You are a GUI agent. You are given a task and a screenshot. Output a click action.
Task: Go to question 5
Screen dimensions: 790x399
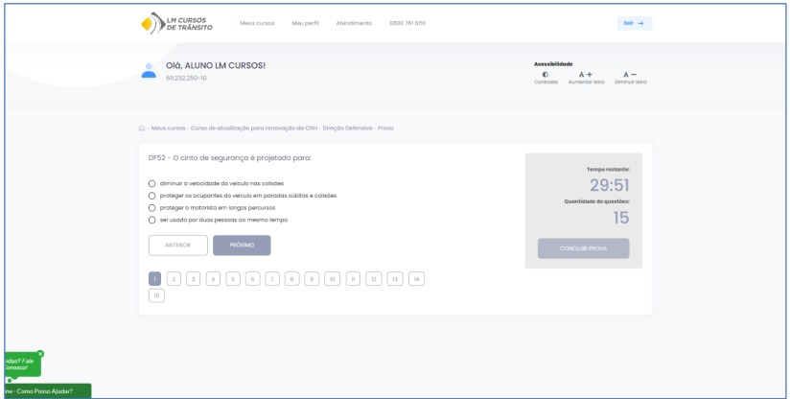coord(233,278)
